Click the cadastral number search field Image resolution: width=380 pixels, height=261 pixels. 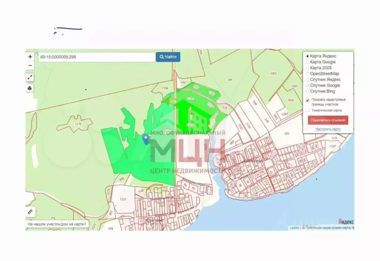pos(97,57)
